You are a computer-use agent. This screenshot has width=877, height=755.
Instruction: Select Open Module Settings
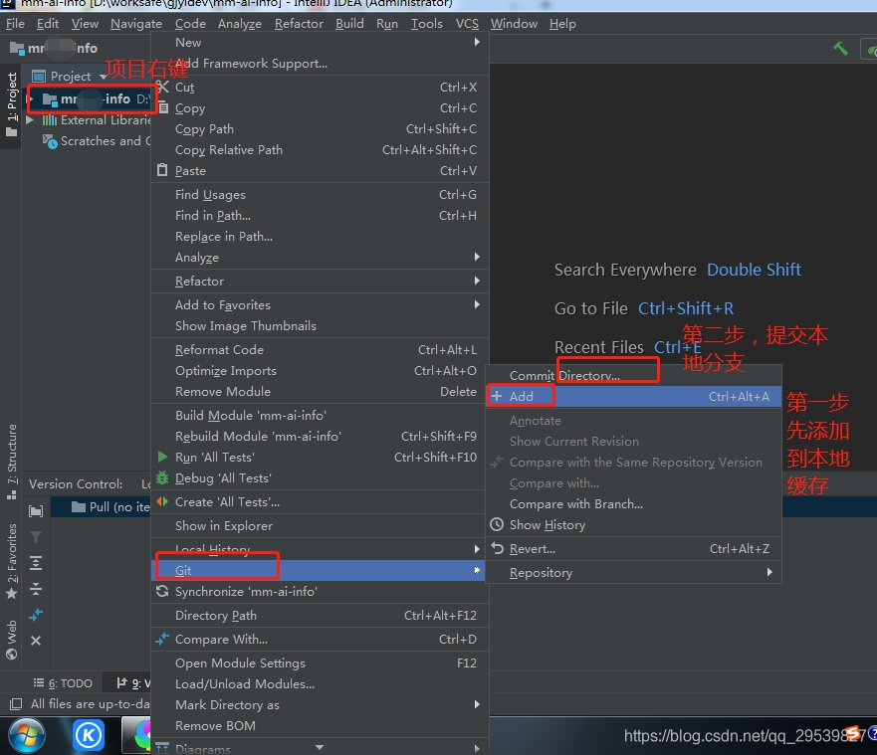318,662
